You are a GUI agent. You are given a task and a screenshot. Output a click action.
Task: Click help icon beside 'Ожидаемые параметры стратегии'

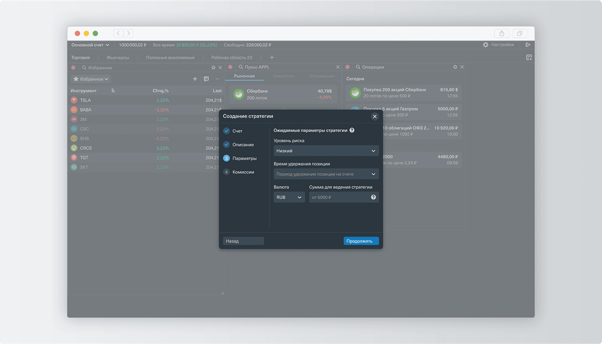352,130
